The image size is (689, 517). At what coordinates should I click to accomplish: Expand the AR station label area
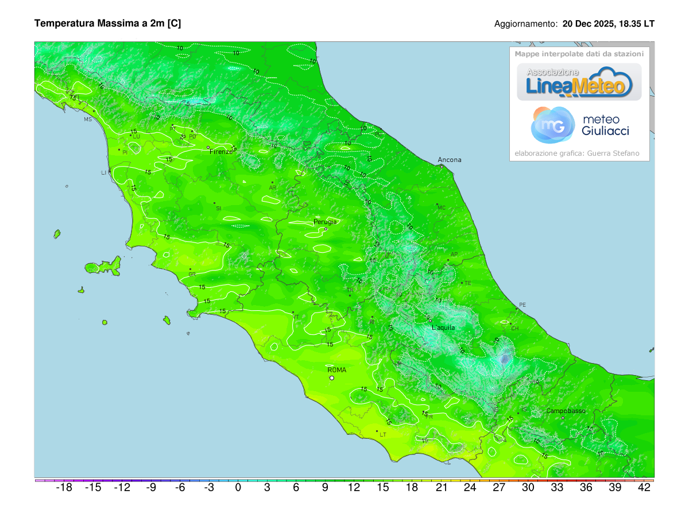tap(274, 187)
